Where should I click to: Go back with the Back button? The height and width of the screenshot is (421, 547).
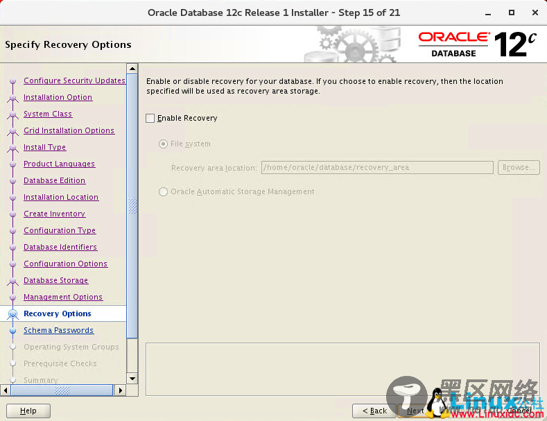tap(374, 411)
